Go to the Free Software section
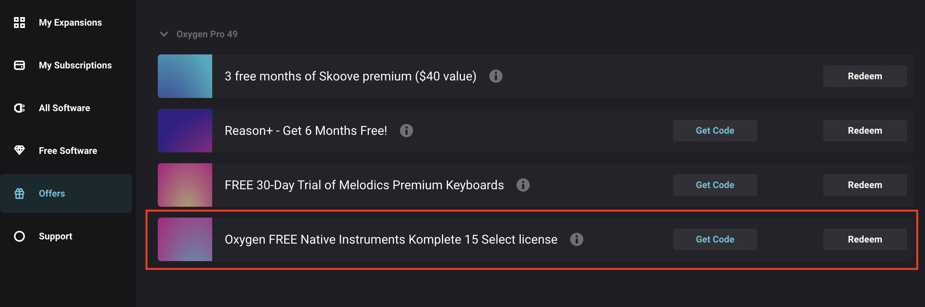 pos(68,151)
